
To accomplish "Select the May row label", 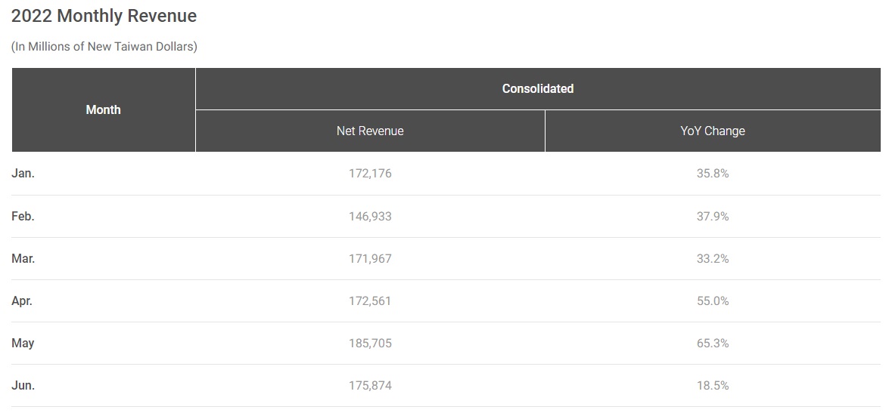I will (x=23, y=343).
